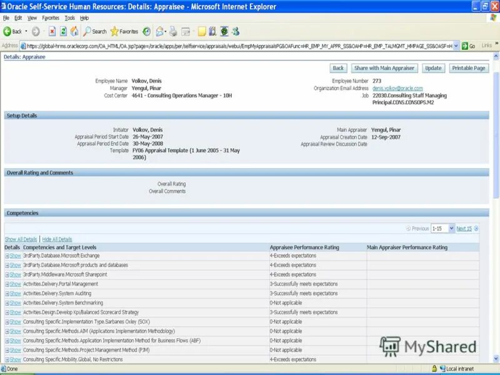This screenshot has width=500, height=375.
Task: Print page using the printer icon
Action: pos(173,31)
